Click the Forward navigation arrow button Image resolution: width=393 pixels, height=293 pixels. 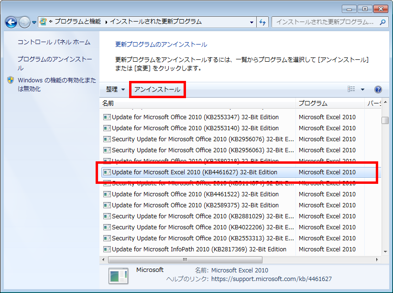24,22
